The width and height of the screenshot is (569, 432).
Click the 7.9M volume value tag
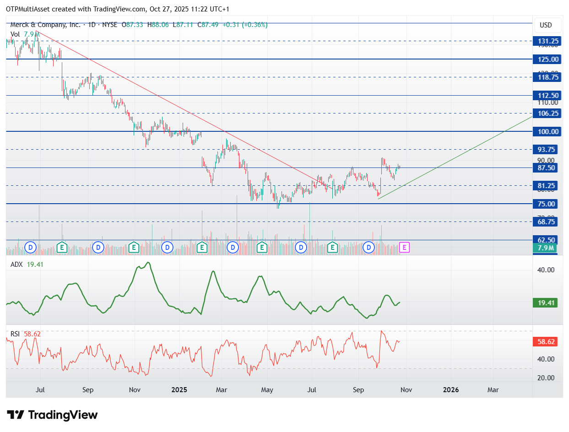click(546, 248)
